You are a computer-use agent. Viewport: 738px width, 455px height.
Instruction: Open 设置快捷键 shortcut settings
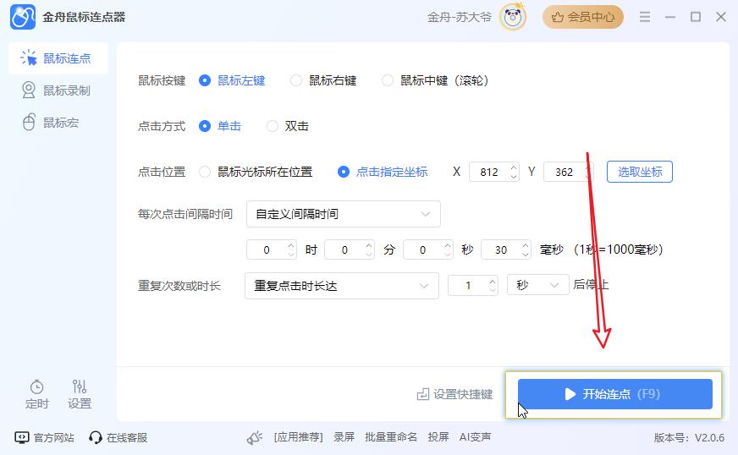(x=454, y=394)
